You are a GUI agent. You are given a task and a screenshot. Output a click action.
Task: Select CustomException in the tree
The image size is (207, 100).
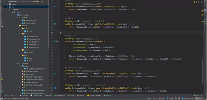tap(32, 72)
